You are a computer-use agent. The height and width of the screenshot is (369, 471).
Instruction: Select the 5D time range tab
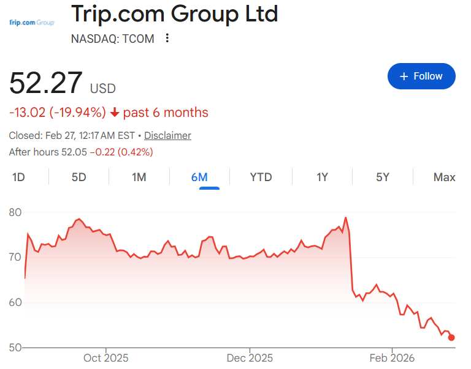pyautogui.click(x=78, y=177)
